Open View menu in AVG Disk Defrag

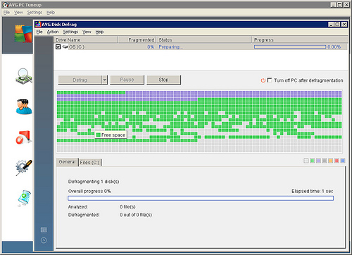[87, 32]
